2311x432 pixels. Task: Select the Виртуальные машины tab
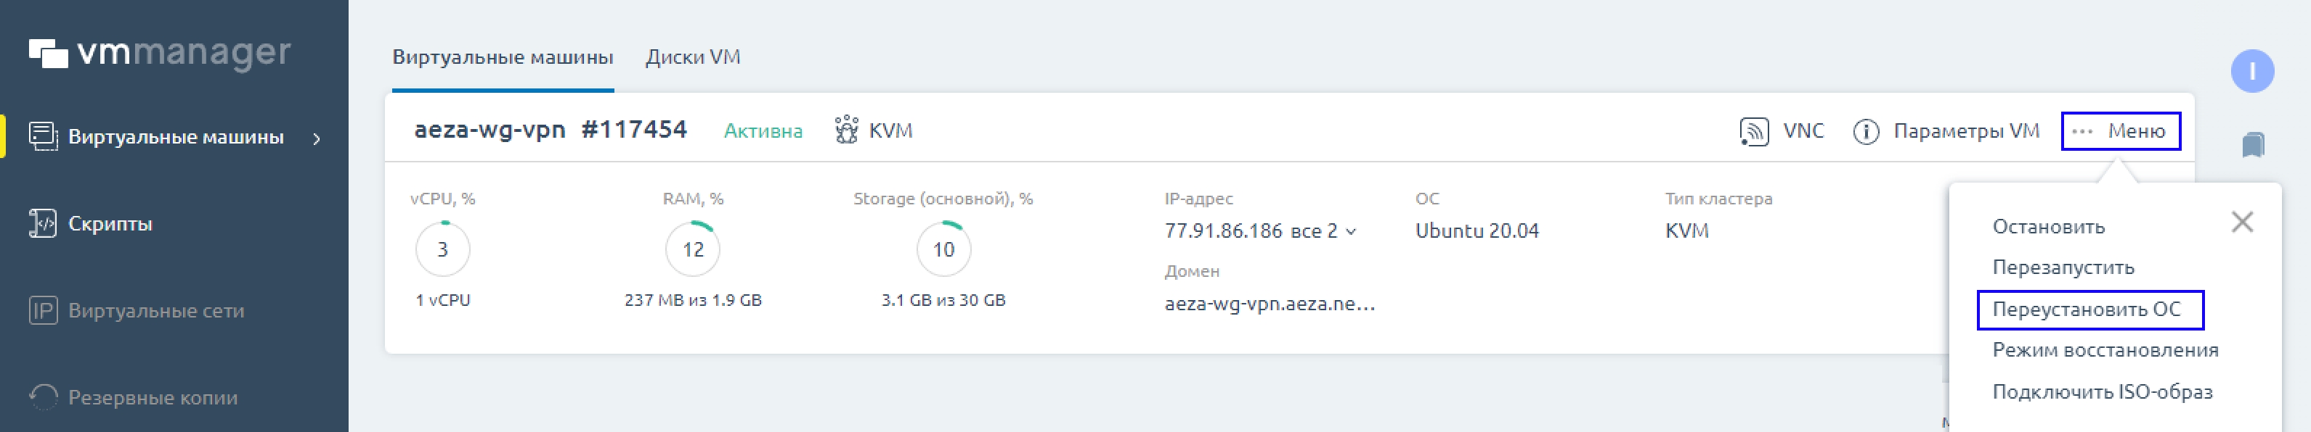click(x=503, y=57)
